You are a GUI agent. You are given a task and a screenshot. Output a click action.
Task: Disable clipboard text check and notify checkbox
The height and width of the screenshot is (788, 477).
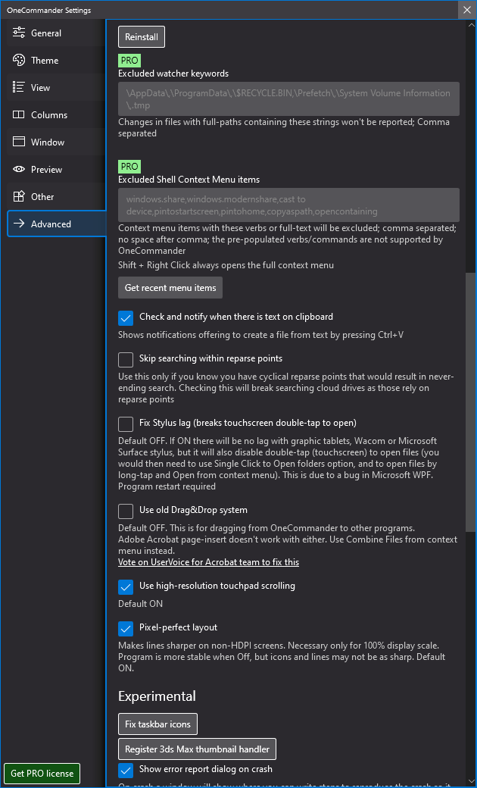coord(126,317)
